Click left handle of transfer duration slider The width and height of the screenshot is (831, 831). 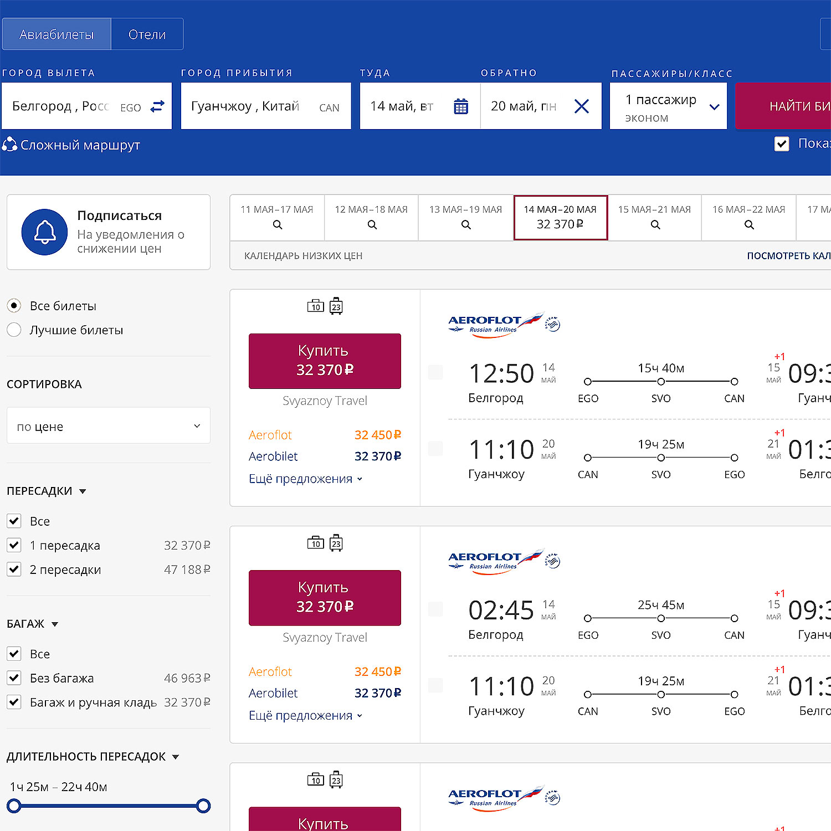14,806
